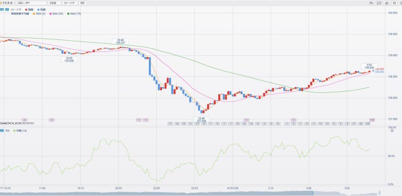This screenshot has width=402, height=196.
Task: Toggle SMA (20) line visibility
Action: click(x=56, y=14)
